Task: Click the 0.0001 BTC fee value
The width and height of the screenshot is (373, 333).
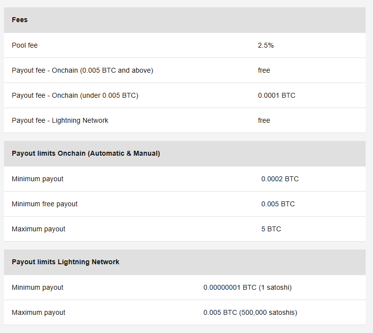Action: [276, 95]
